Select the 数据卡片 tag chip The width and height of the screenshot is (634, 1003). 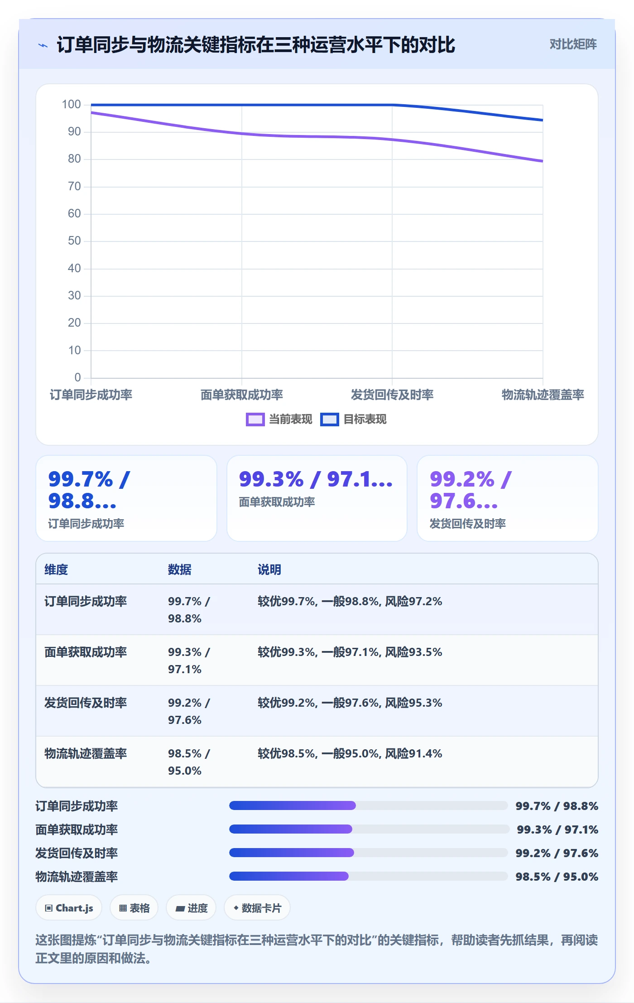(x=257, y=908)
